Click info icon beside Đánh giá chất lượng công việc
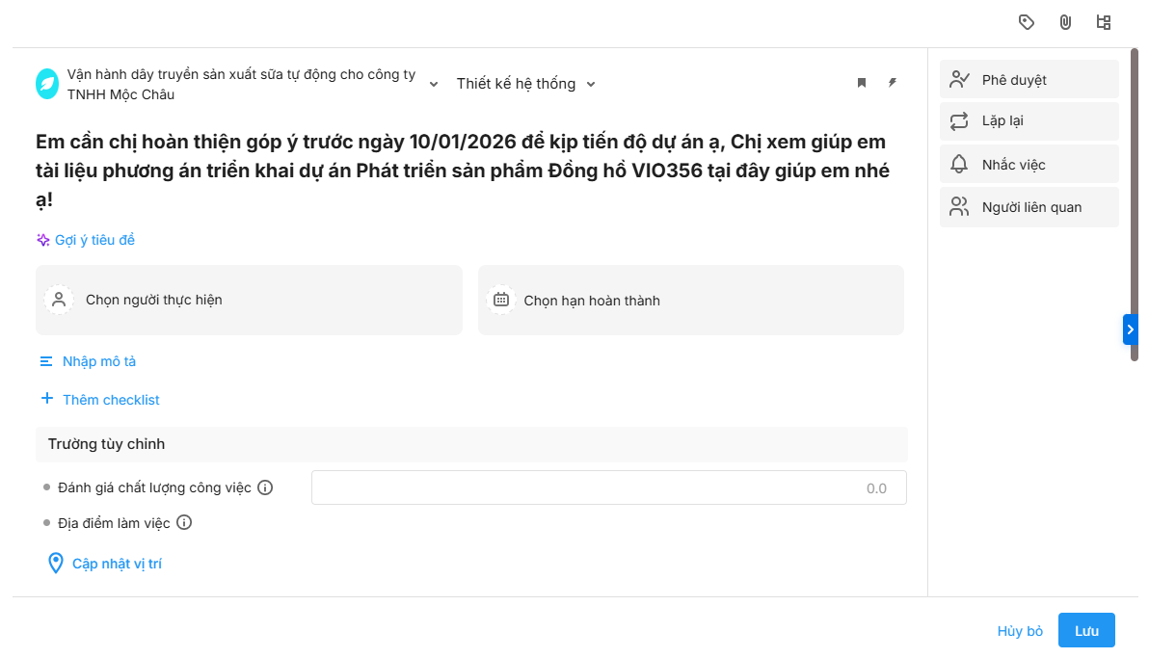This screenshot has width=1149, height=658. click(265, 487)
